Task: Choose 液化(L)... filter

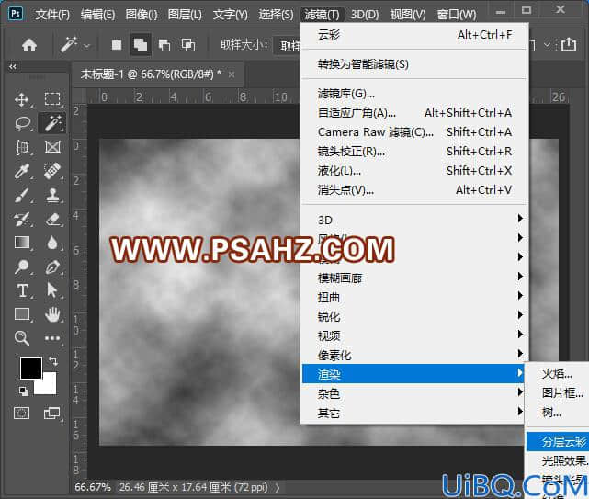Action: click(414, 171)
